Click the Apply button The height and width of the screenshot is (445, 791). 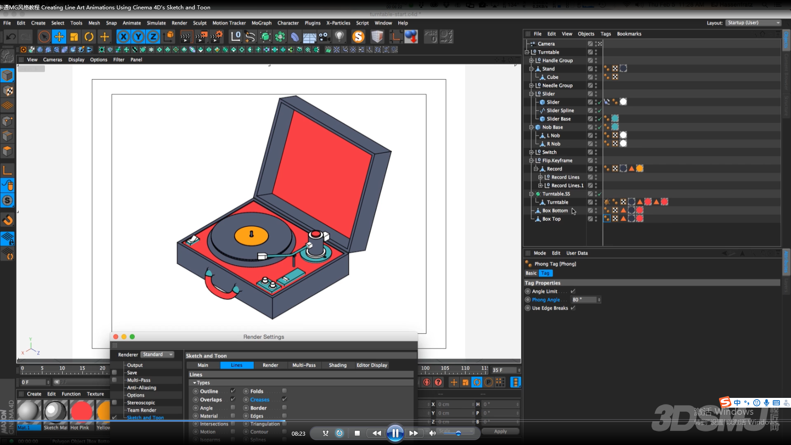click(500, 431)
